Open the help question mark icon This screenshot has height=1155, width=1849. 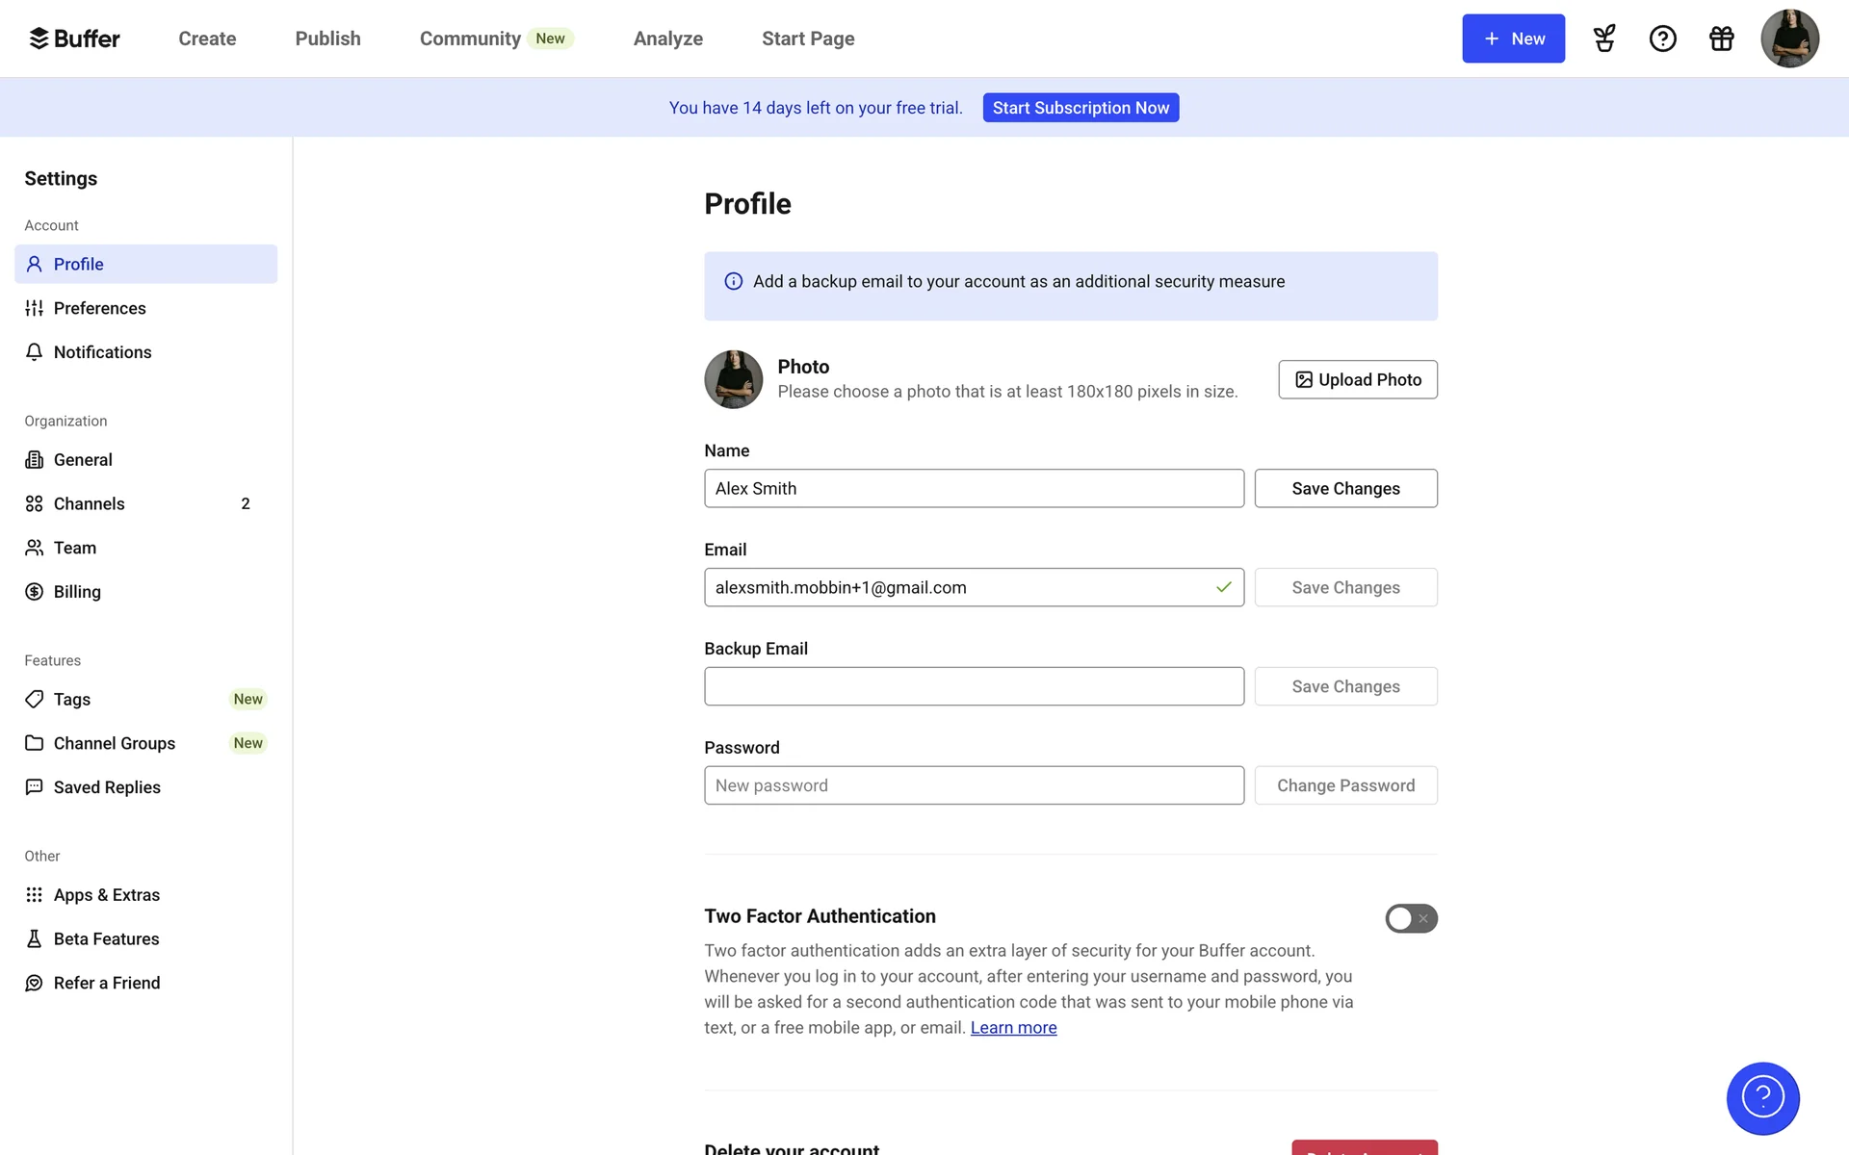point(1663,38)
